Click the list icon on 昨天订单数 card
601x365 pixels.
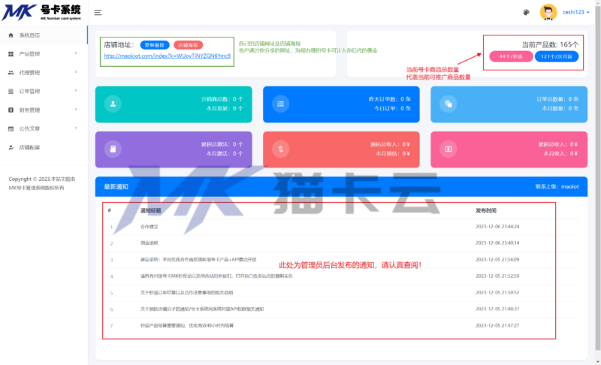click(280, 104)
